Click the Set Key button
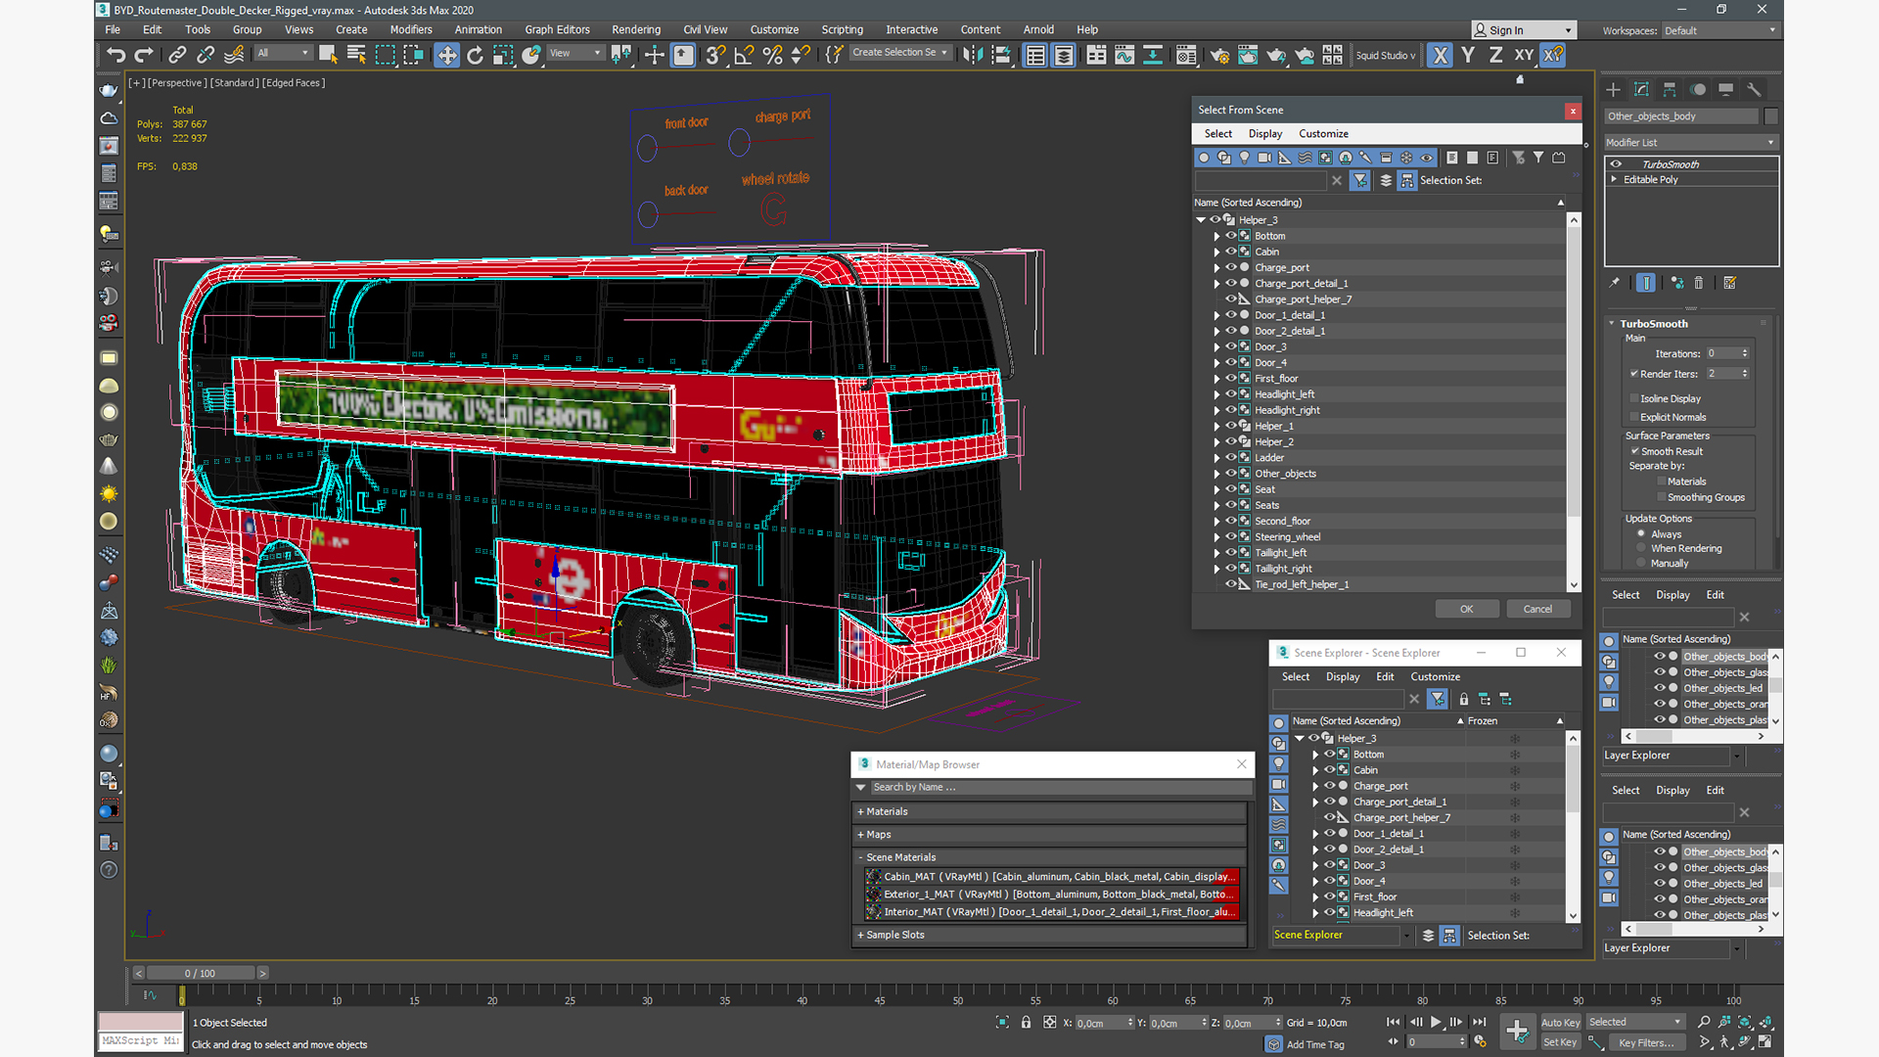Viewport: 1879px width, 1057px height. [x=1560, y=1042]
